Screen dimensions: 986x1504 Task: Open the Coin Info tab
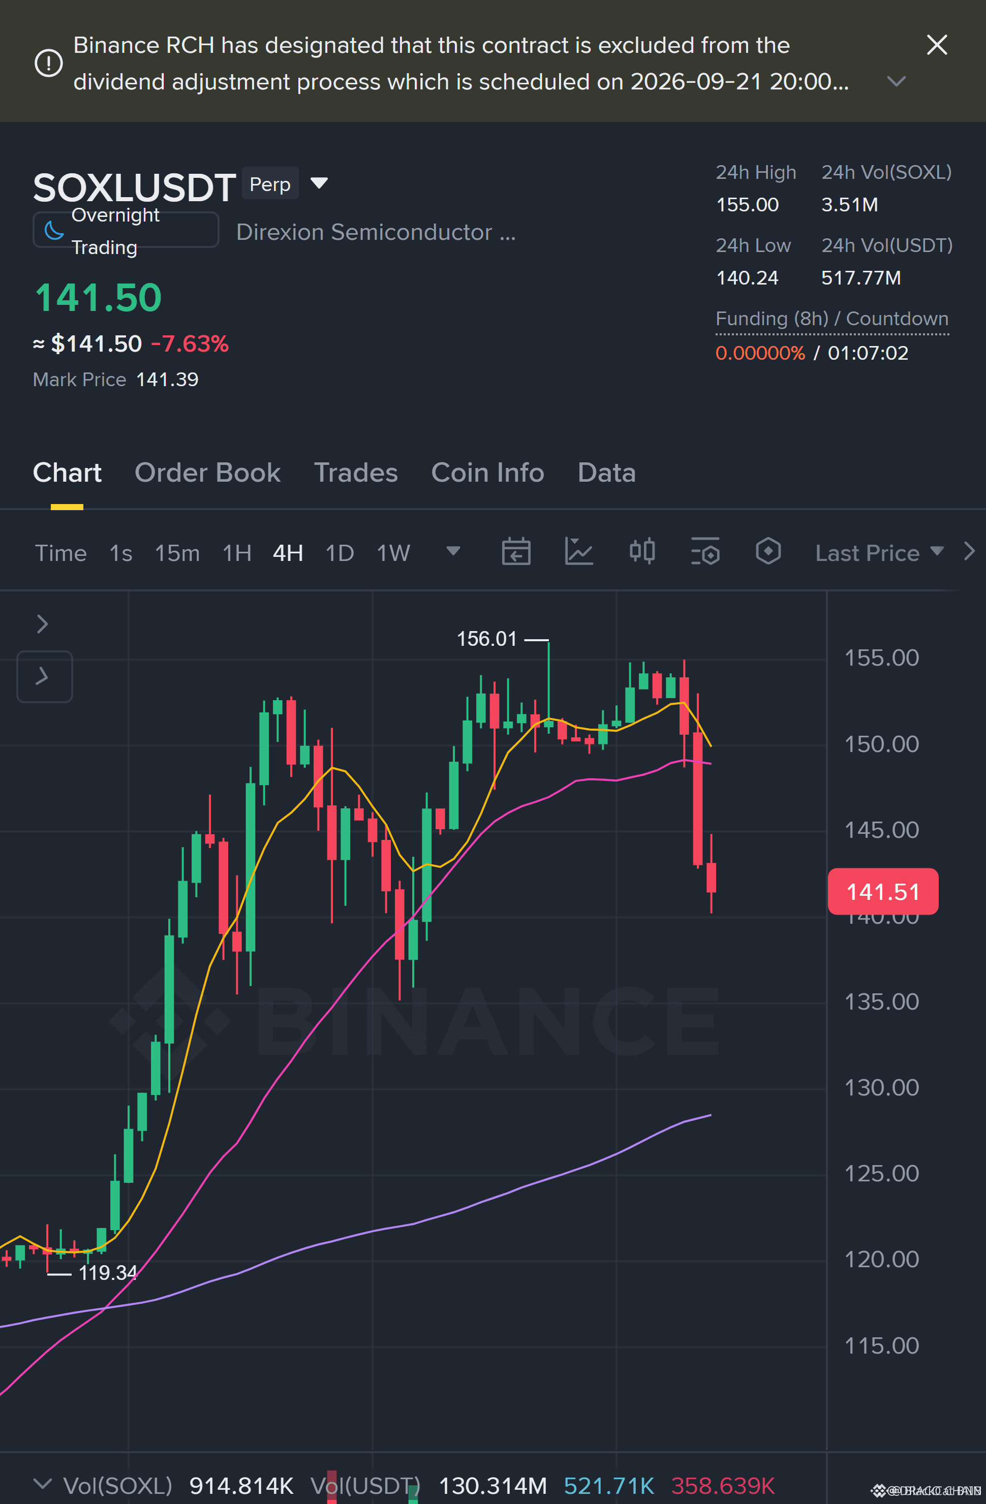487,473
